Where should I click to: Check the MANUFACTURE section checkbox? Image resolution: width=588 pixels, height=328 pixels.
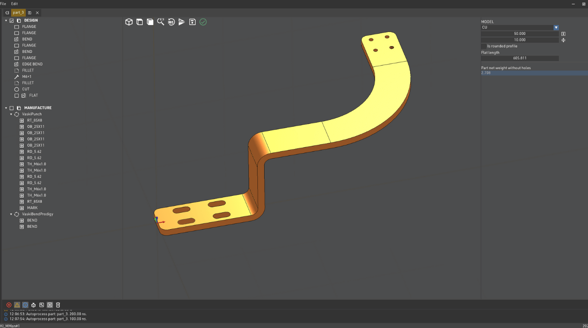[11, 108]
